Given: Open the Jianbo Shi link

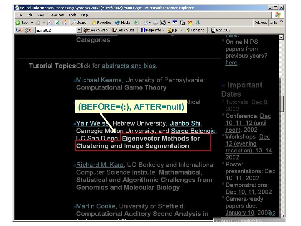Looking at the screenshot, I should click(185, 123).
